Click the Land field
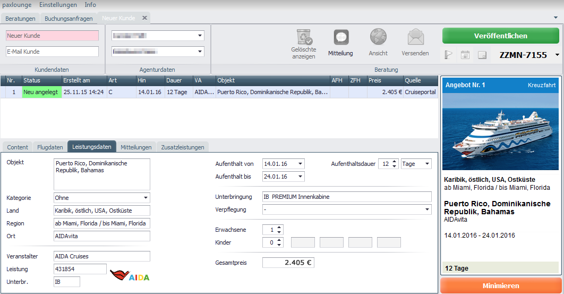The height and width of the screenshot is (294, 564). (x=102, y=211)
